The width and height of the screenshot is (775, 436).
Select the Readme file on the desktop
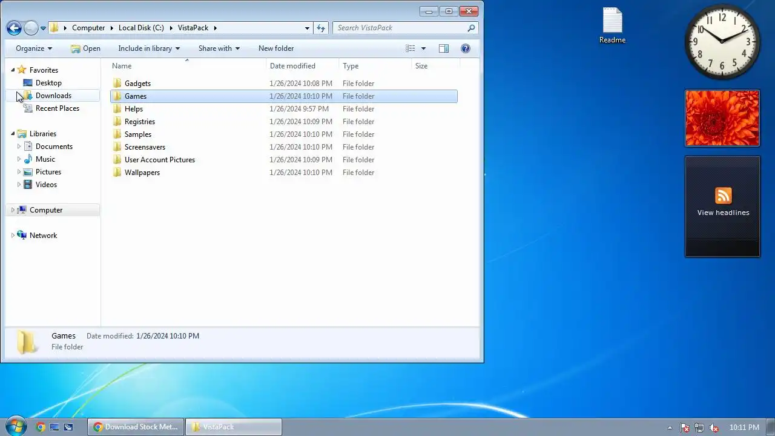[613, 26]
